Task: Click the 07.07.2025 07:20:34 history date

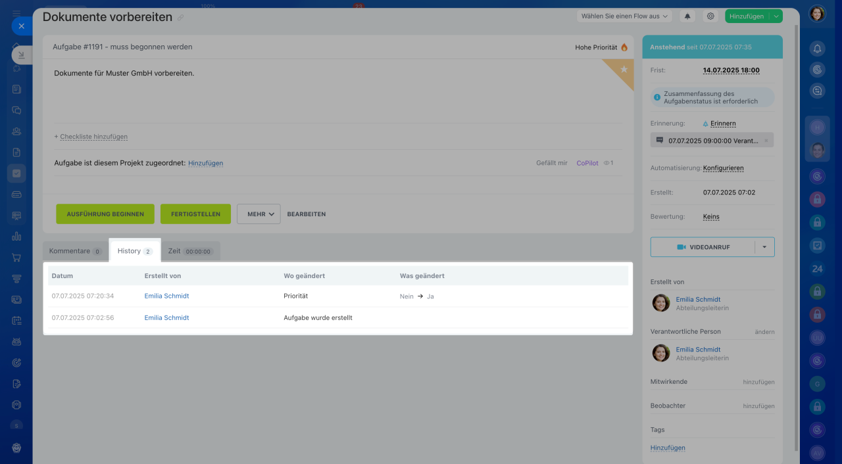Action: [83, 296]
